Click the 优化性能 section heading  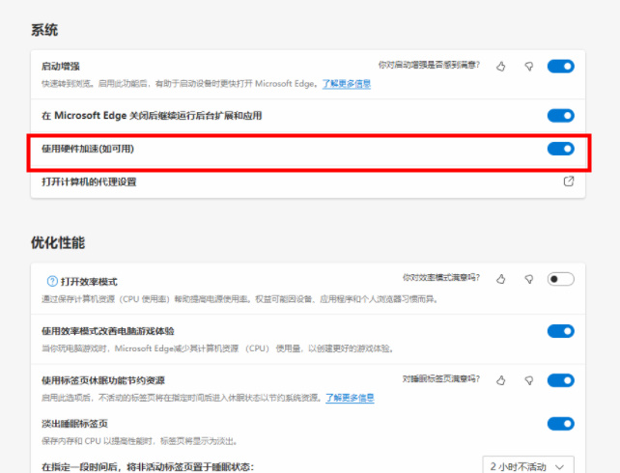point(58,242)
